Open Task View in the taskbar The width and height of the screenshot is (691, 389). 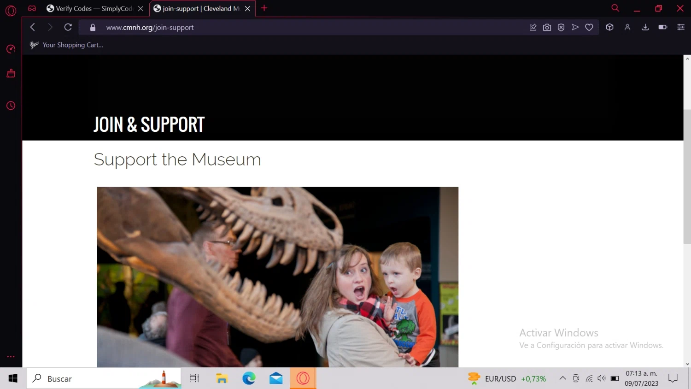194,378
